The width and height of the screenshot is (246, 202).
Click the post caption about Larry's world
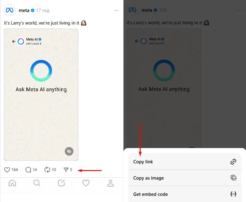click(x=42, y=23)
